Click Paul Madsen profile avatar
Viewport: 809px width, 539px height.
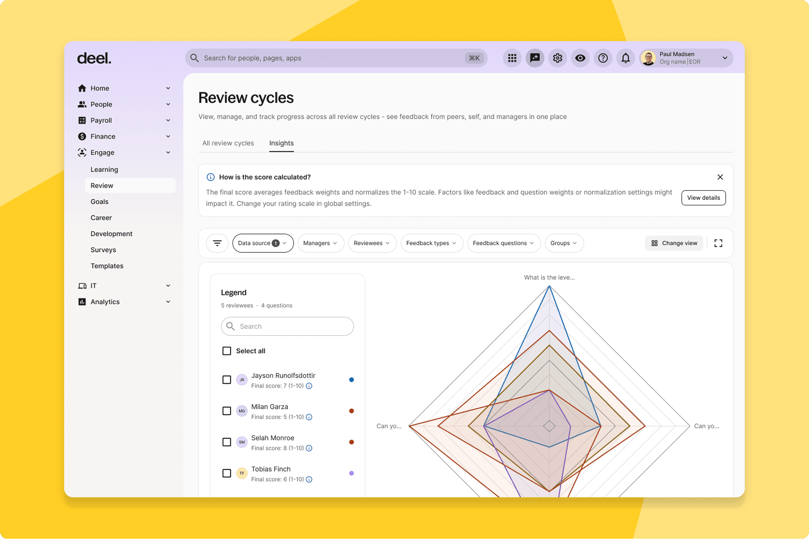tap(649, 58)
